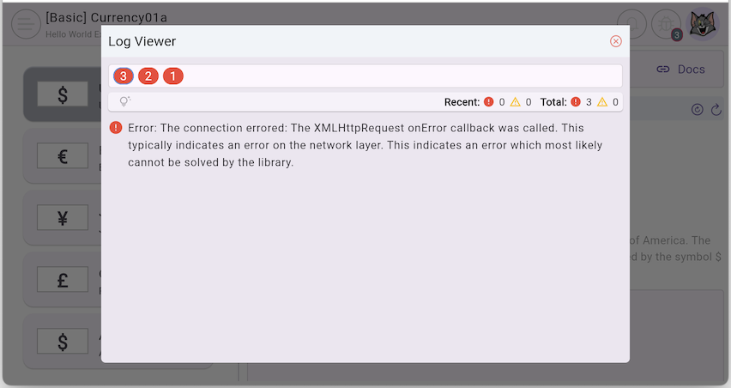
Task: Open the hamburger navigation menu
Action: 26,23
